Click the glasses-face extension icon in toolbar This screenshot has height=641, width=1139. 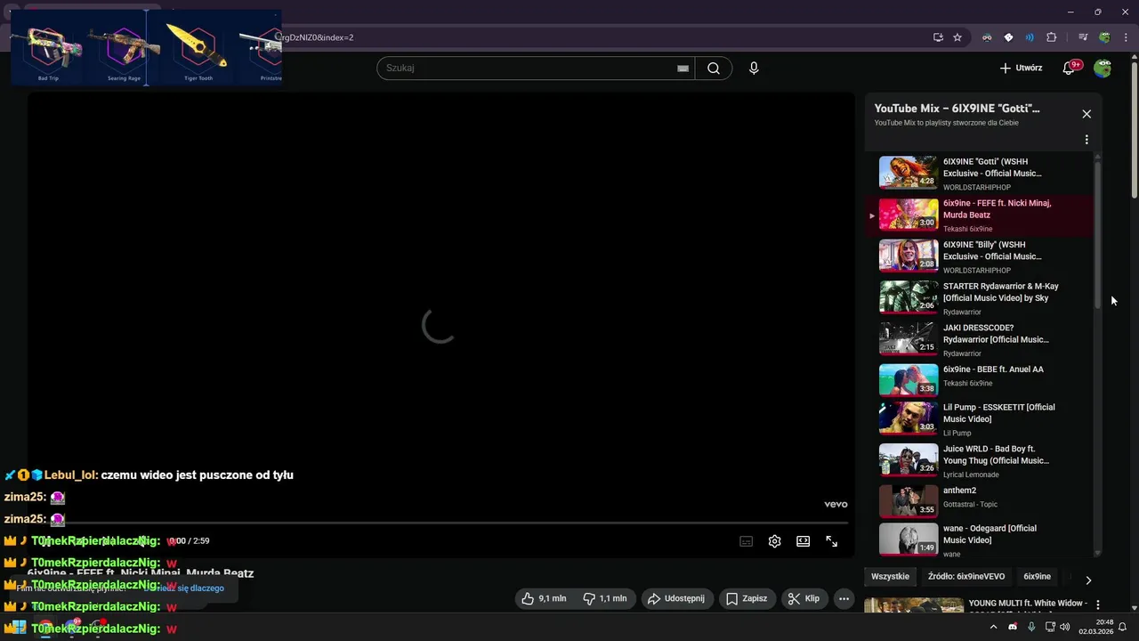click(987, 37)
